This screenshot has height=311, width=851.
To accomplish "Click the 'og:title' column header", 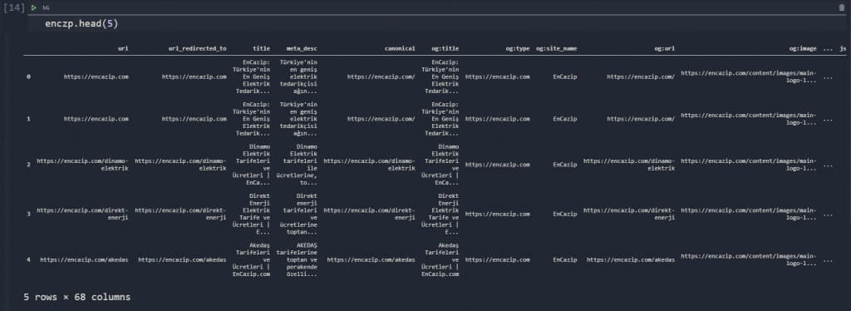I will pos(445,48).
